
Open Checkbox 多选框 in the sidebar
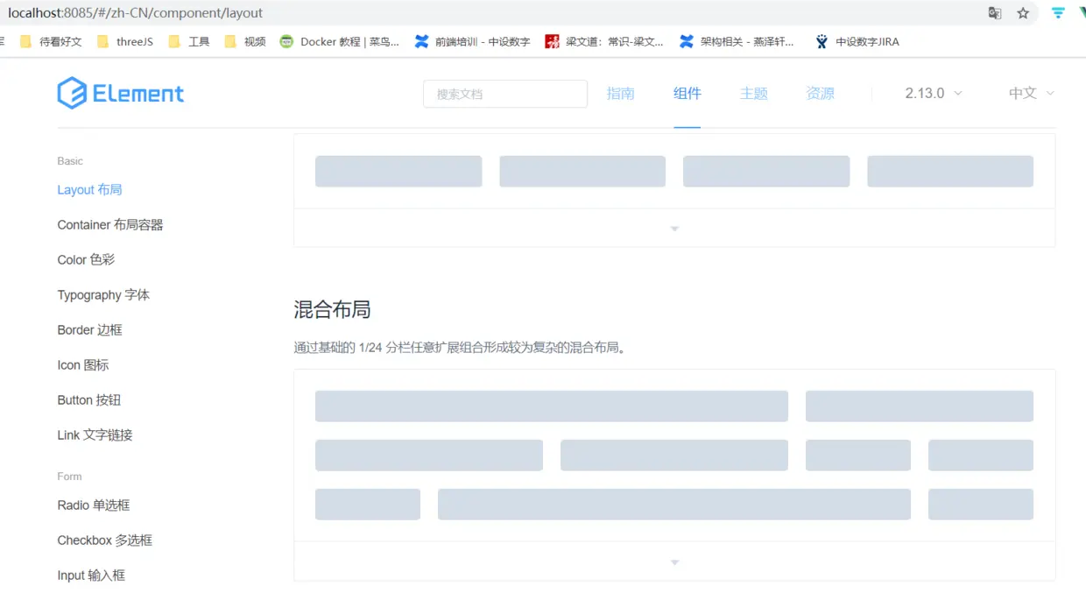pyautogui.click(x=105, y=540)
